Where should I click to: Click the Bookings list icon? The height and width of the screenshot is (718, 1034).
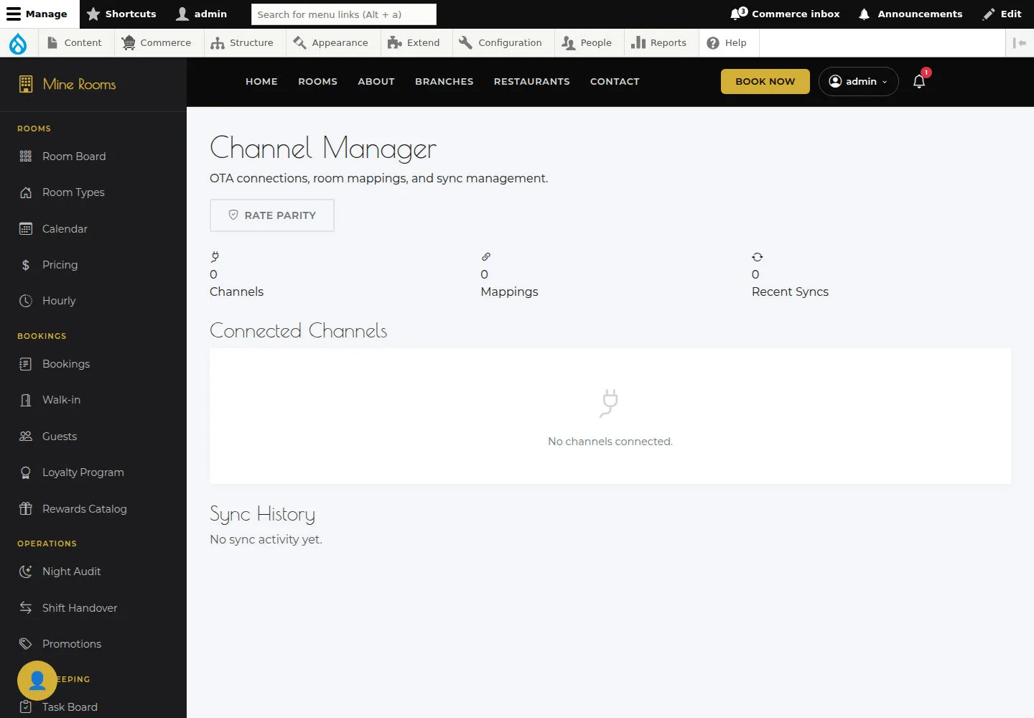26,364
